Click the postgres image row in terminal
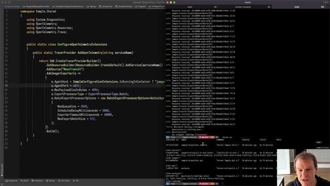This screenshot has height=186, width=330. point(220,168)
